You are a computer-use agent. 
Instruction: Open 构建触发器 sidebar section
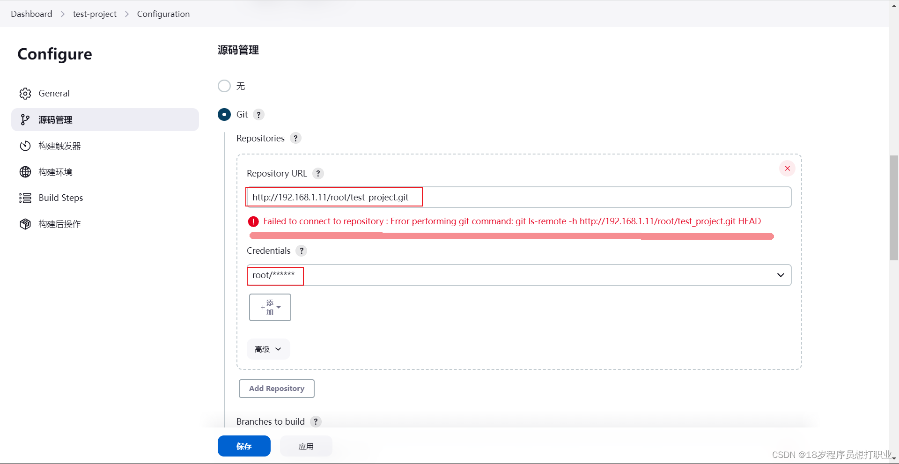coord(105,146)
